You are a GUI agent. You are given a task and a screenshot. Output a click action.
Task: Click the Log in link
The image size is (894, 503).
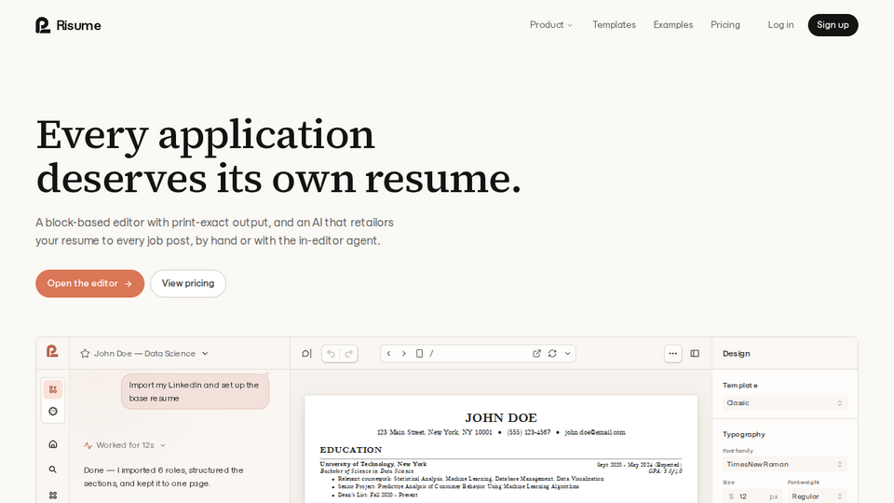coord(780,25)
